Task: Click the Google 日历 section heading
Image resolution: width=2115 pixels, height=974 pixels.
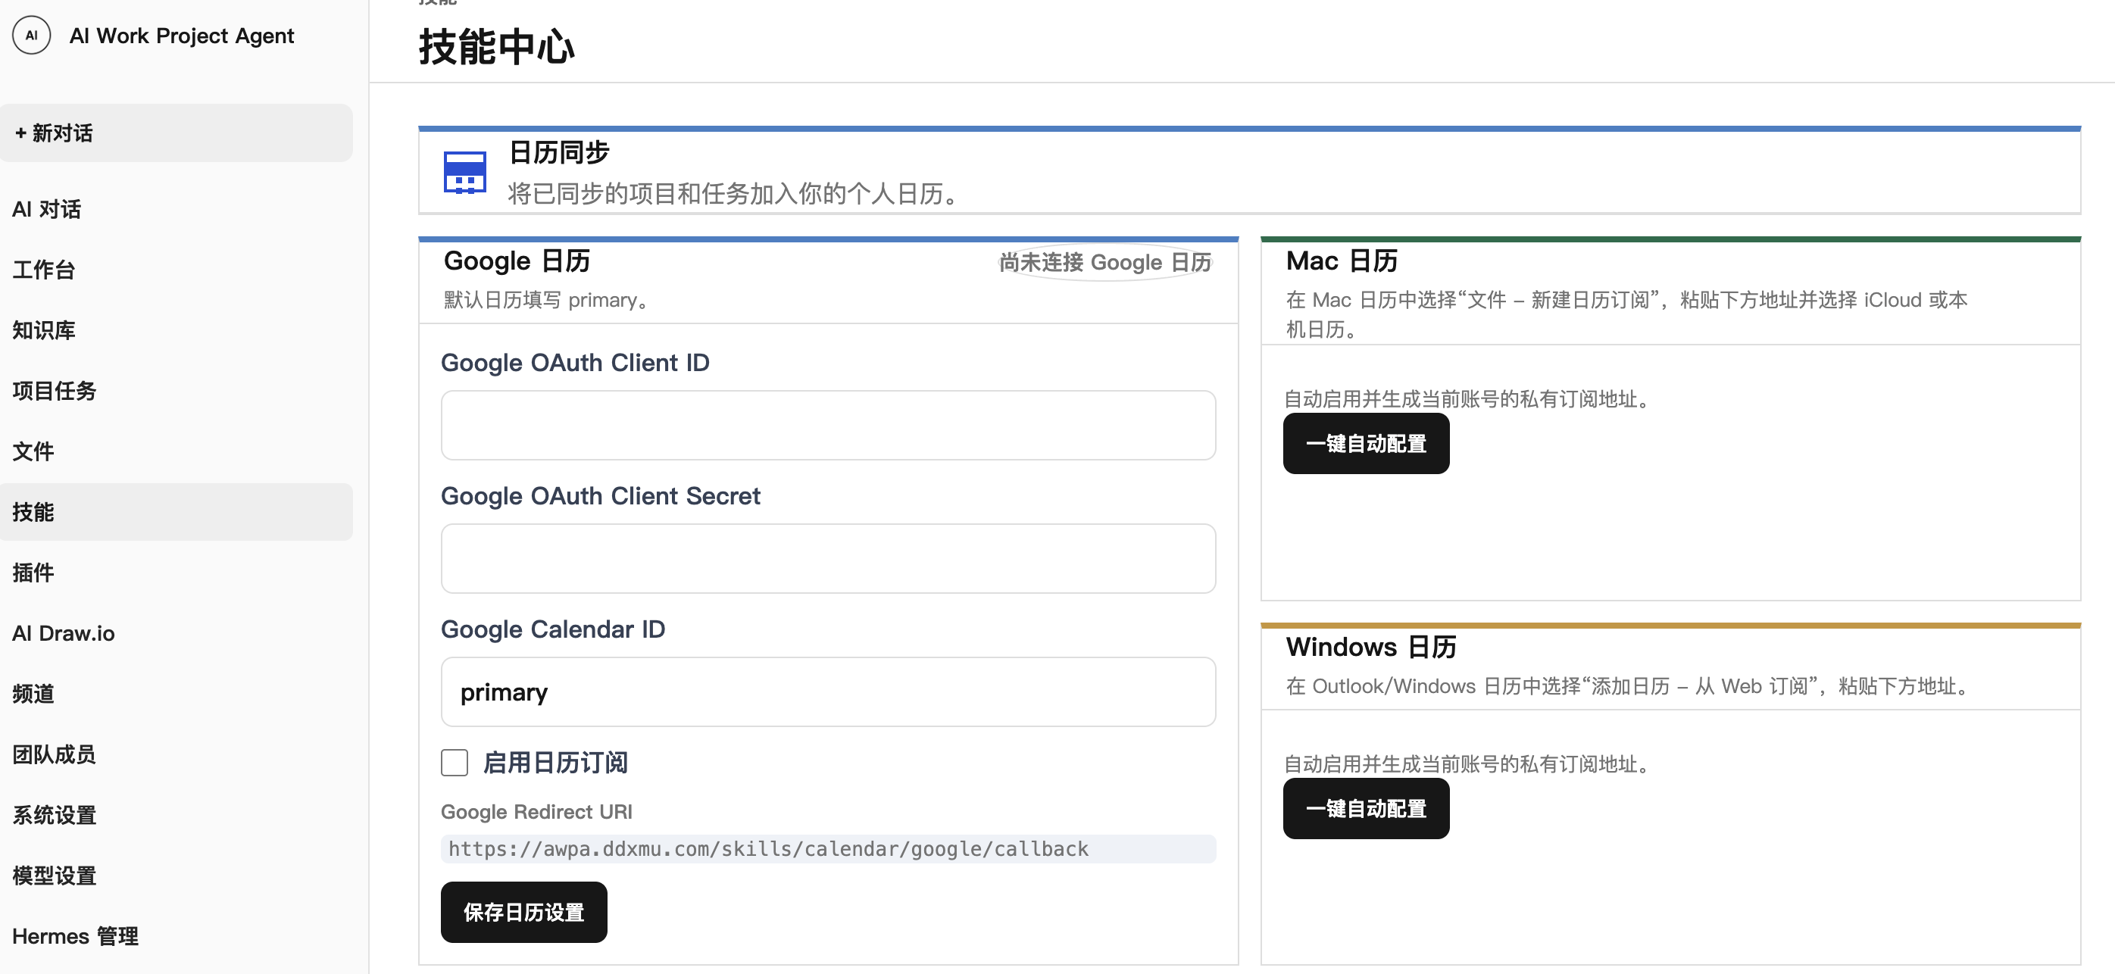Action: (x=517, y=261)
